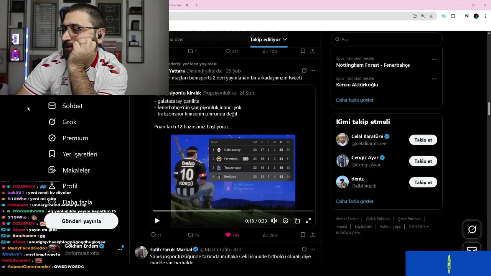Bookmark the post with 231 likes
The image size is (491, 276).
303,51
